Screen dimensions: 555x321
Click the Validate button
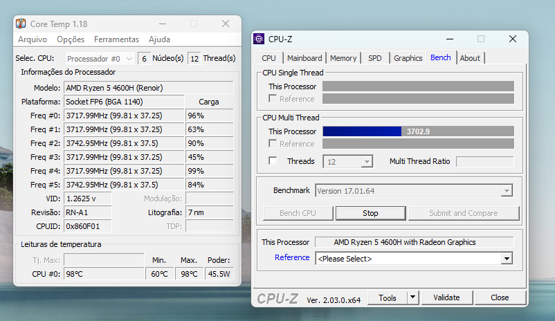[446, 297]
